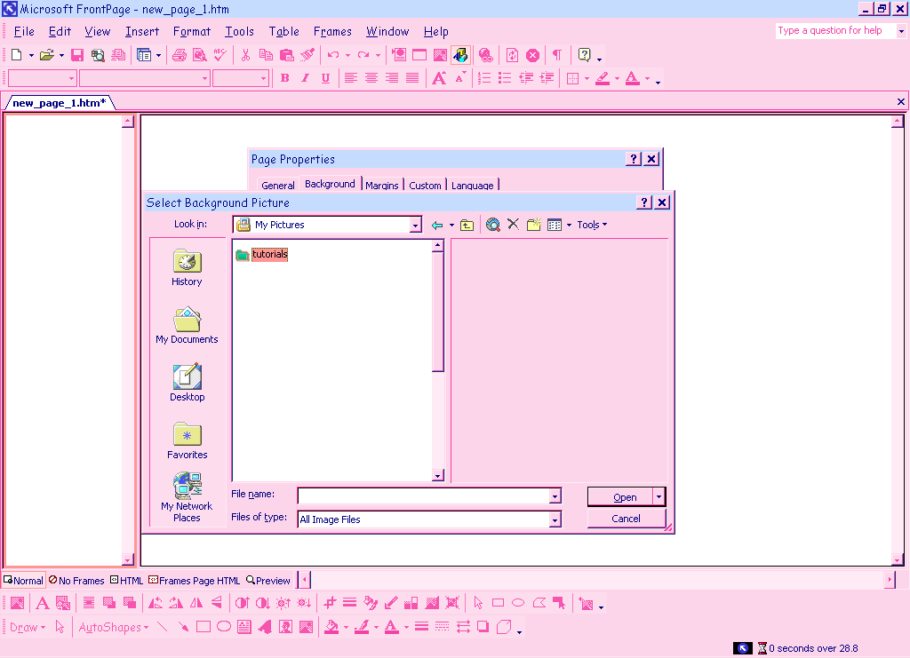Screen dimensions: 910x658
Task: Click the Stop red X icon
Action: pos(532,55)
